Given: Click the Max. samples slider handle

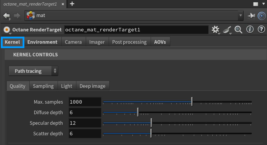Looking at the screenshot, I should point(192,102).
